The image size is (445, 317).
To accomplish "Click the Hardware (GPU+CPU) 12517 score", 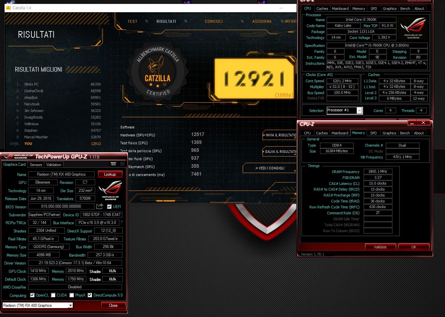I will click(x=197, y=134).
